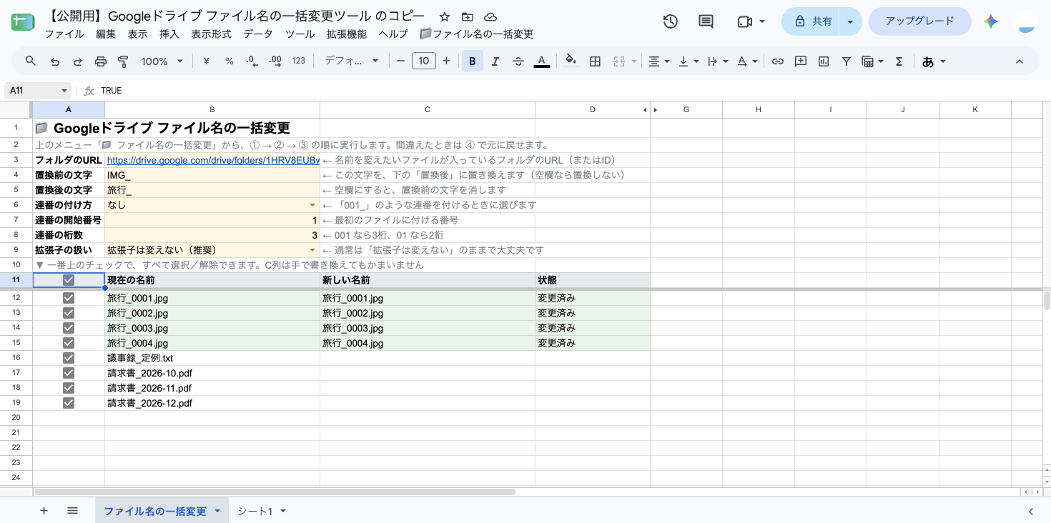1051x523 pixels.
Task: Open Google Sheets home icon
Action: point(22,22)
